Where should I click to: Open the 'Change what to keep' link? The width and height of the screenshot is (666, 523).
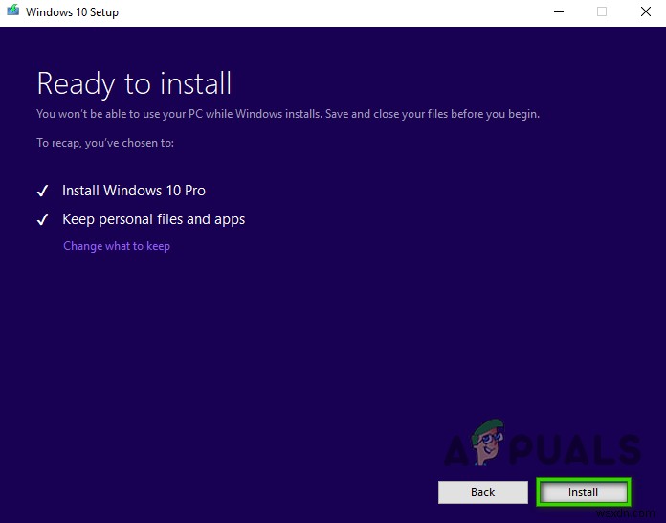pyautogui.click(x=117, y=246)
